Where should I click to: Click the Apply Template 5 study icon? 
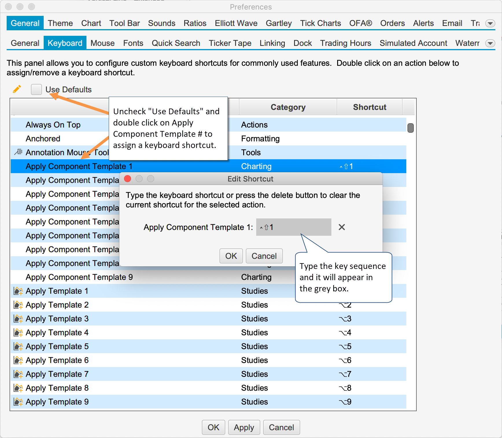click(x=18, y=346)
